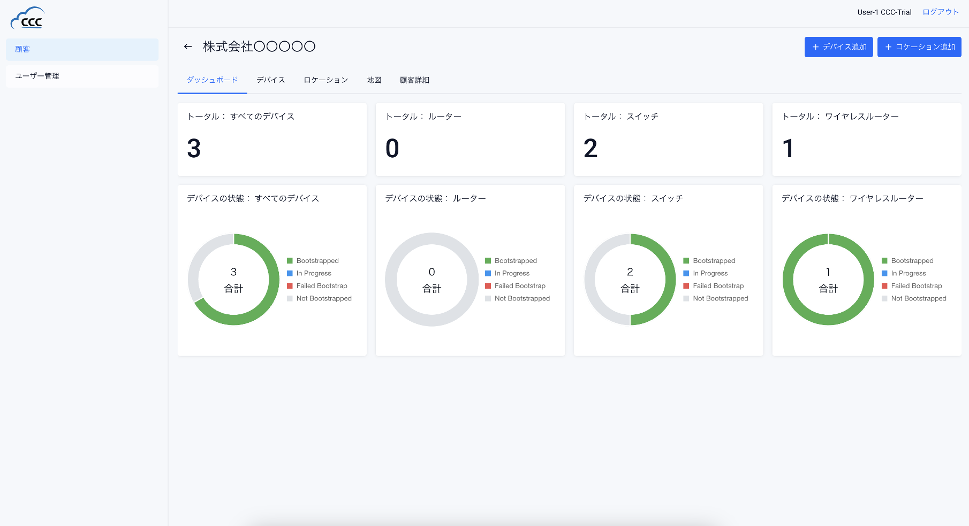Click the 株式会社〇〇〇〇〇 customer title
Image resolution: width=969 pixels, height=526 pixels.
pyautogui.click(x=259, y=47)
